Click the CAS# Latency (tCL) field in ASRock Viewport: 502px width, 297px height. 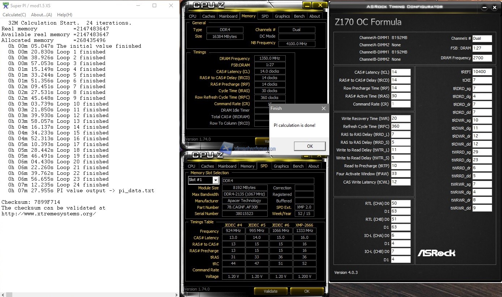point(400,72)
